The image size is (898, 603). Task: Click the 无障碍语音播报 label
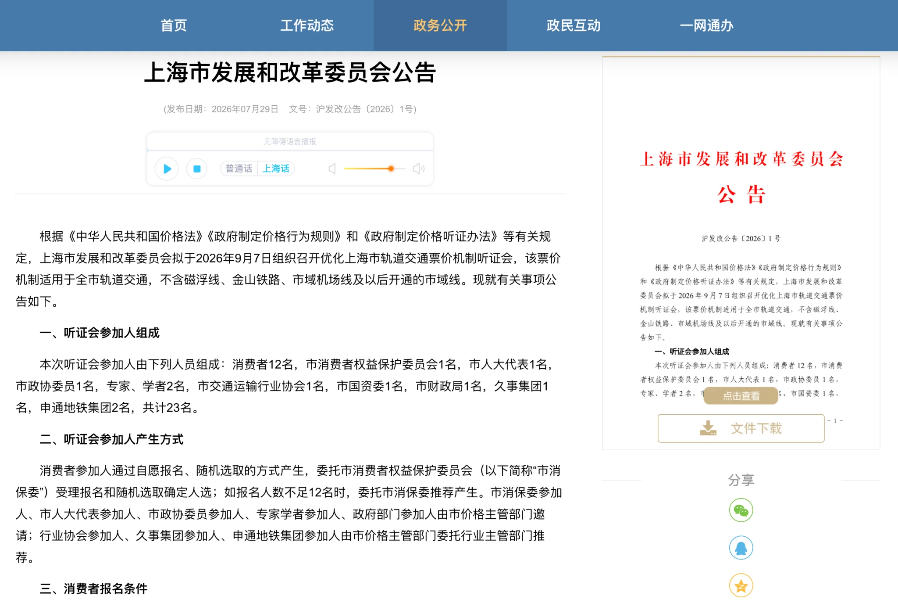(x=290, y=142)
